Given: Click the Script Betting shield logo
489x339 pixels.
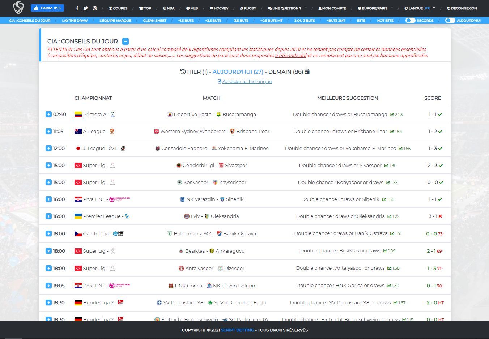Looking at the screenshot, I should click(x=18, y=8).
